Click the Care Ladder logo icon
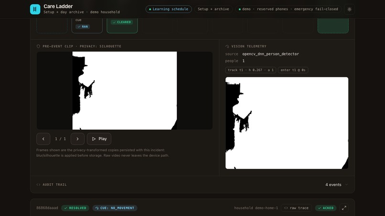The image size is (385, 216). click(x=35, y=10)
